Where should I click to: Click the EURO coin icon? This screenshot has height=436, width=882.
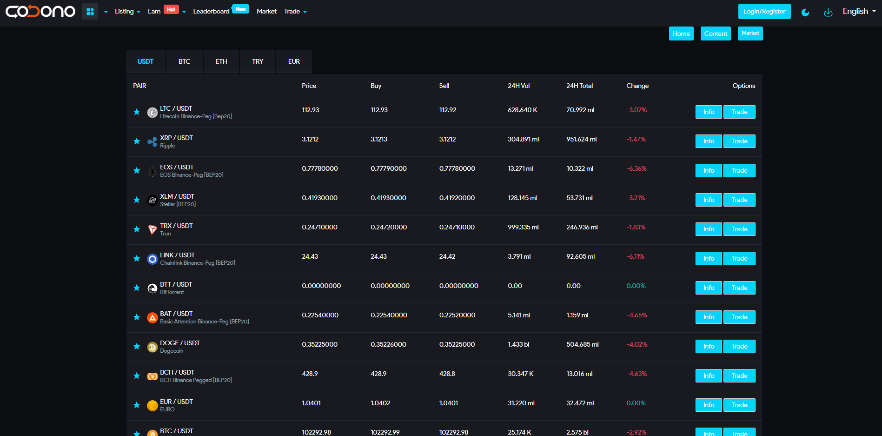153,406
